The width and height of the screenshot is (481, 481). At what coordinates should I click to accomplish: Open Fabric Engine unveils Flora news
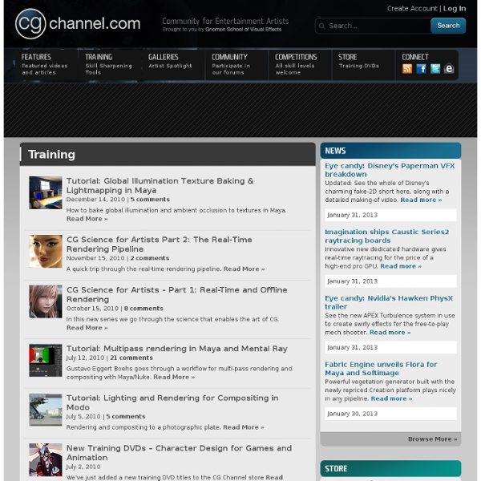381,369
